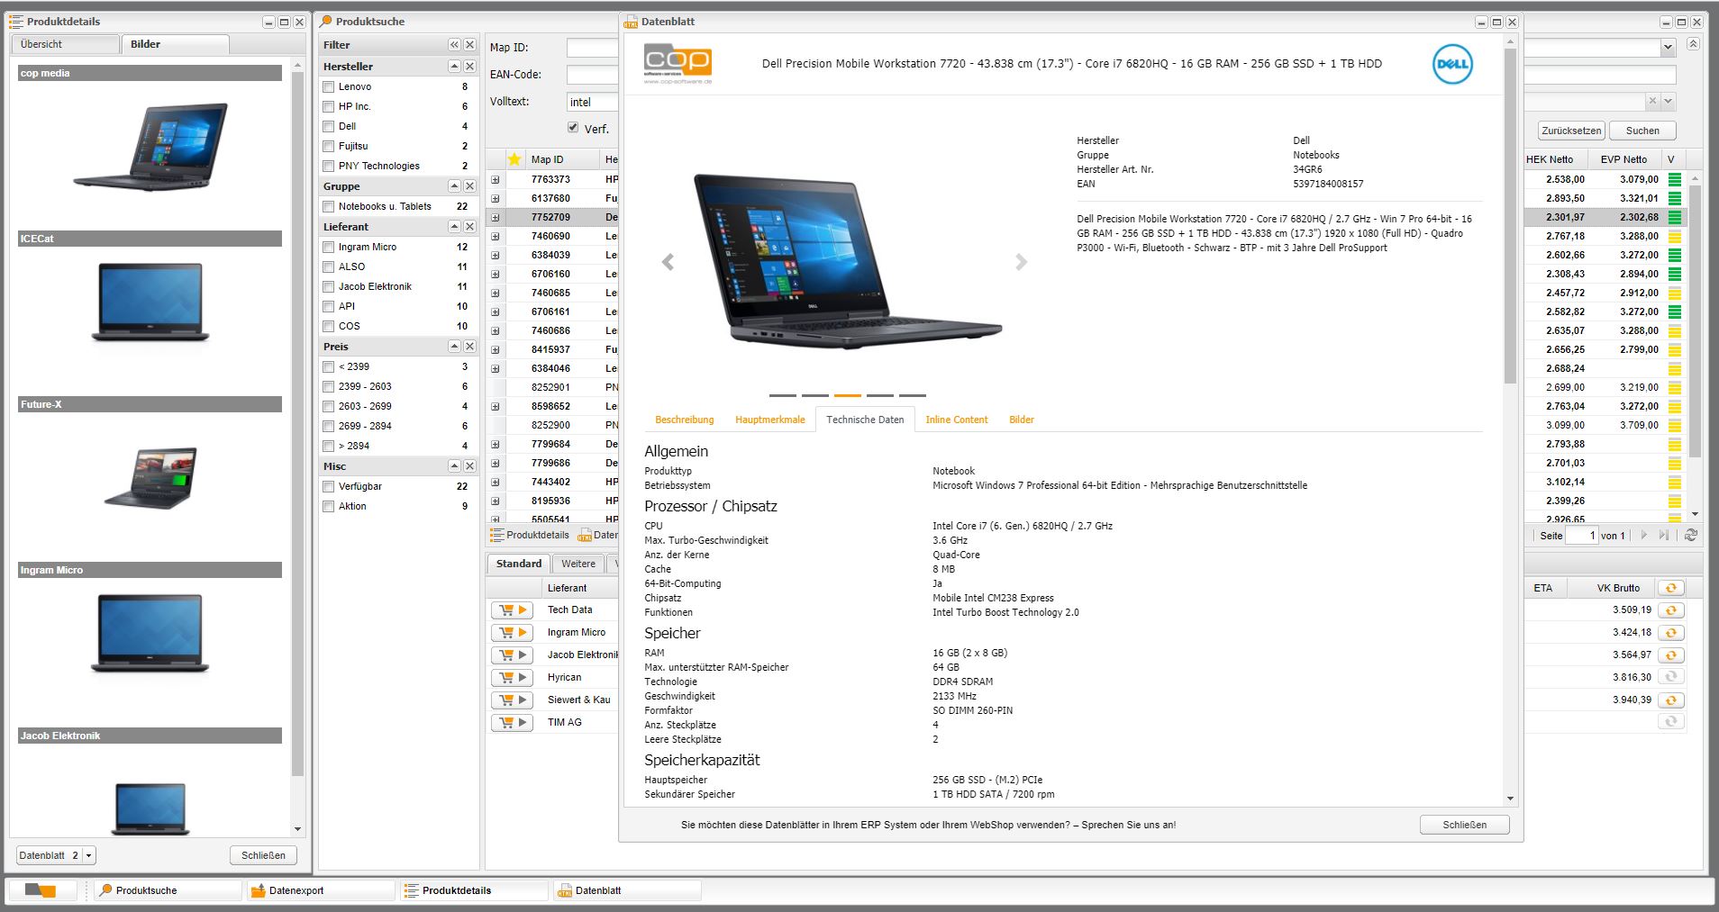Select the third image carousel indicator
Viewport: 1719px width, 912px height.
coord(847,395)
